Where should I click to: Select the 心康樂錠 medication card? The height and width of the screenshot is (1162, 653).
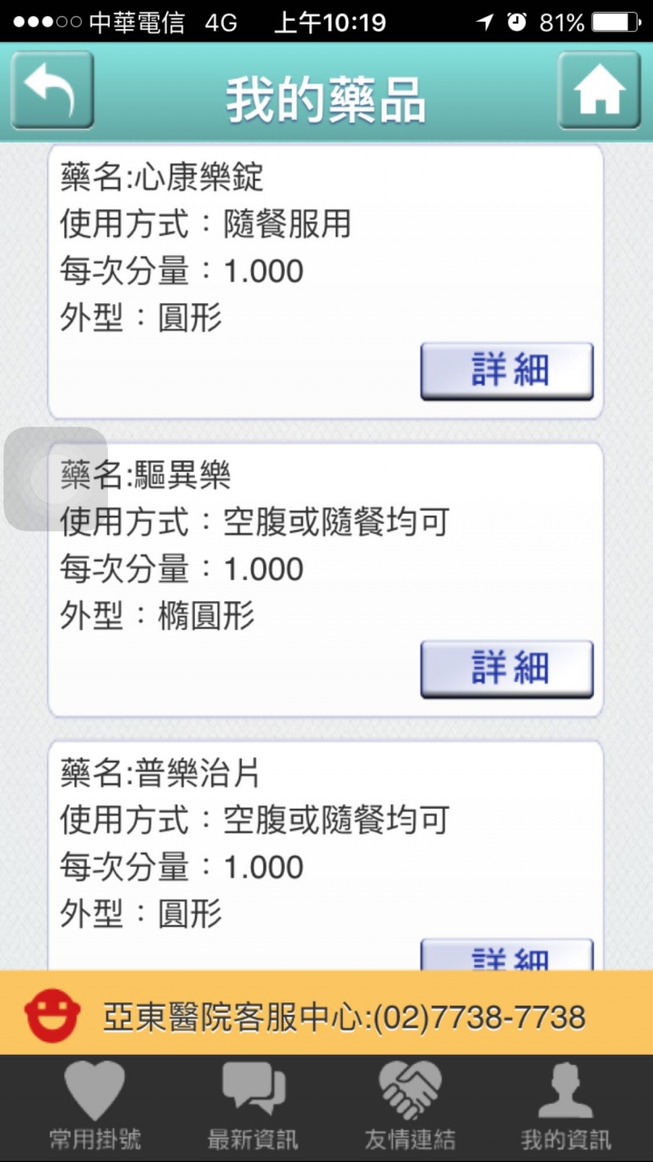326,281
